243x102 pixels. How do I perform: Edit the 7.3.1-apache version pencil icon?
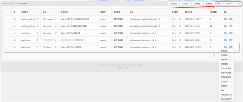point(56,47)
